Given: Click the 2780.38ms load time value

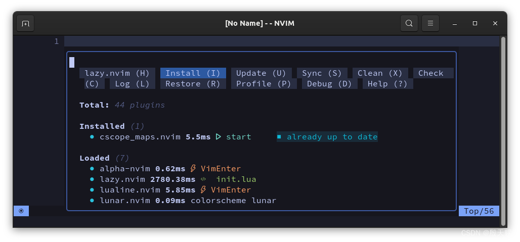Looking at the screenshot, I should click(x=173, y=179).
